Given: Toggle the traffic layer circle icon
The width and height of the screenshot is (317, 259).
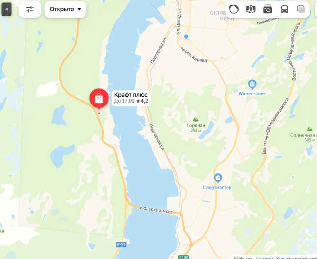Looking at the screenshot, I should [234, 9].
